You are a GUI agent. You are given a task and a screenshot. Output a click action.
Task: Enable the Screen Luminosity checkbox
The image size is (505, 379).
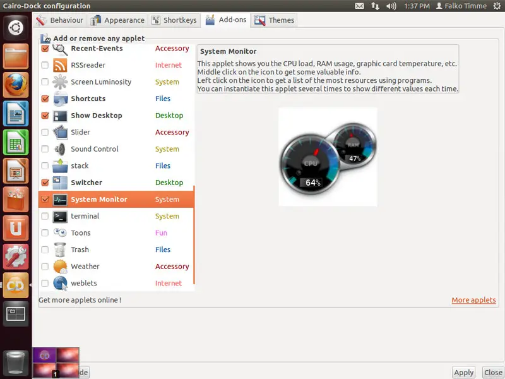tap(45, 82)
